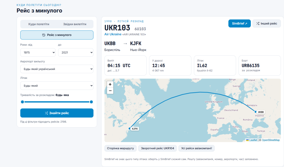Click the UKBB departure marker on map
Screen dimensions: 284x167
coord(255,112)
